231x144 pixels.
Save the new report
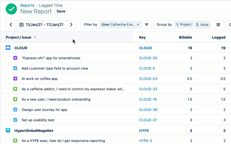[61, 11]
